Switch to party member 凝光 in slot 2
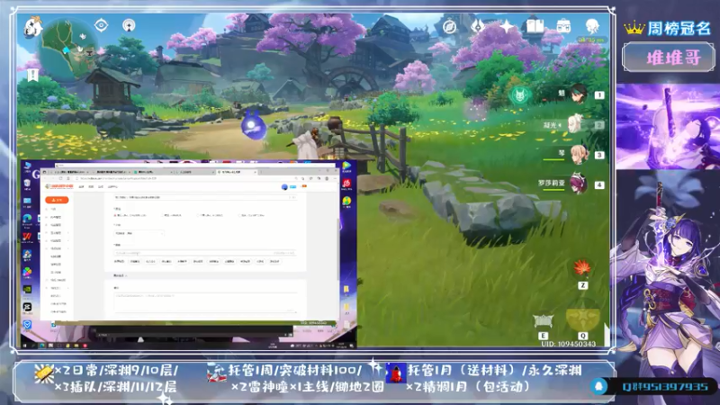 [574, 124]
